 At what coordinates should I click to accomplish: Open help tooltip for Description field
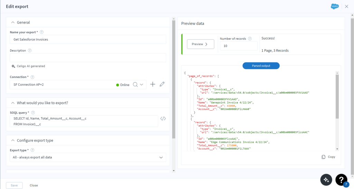coord(30,51)
